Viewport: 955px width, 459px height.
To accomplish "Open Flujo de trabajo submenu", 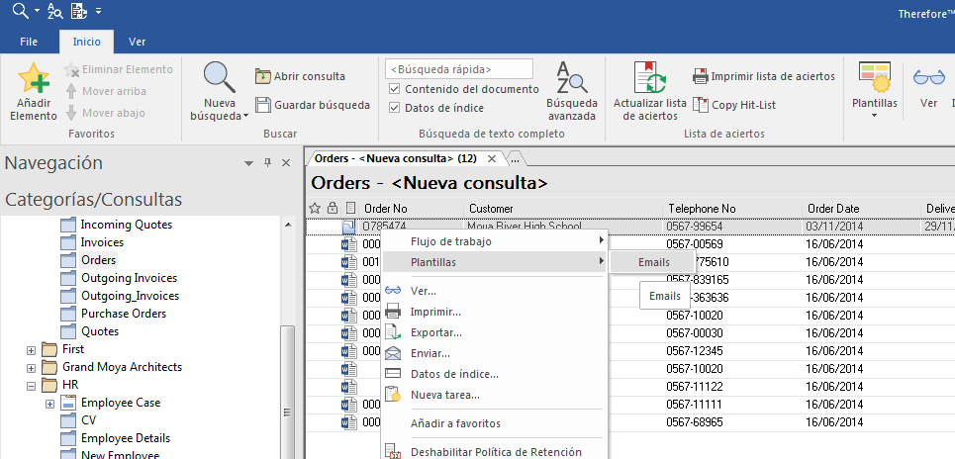I will point(495,241).
